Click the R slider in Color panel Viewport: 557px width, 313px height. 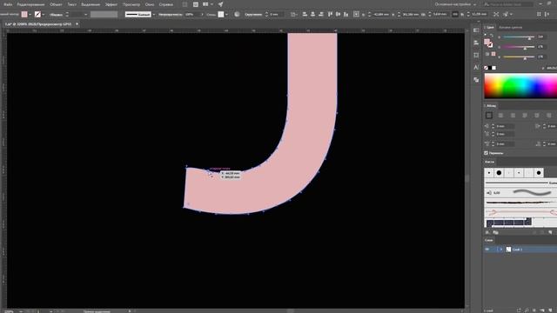519,37
